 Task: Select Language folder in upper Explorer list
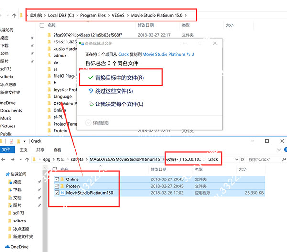(x=62, y=96)
